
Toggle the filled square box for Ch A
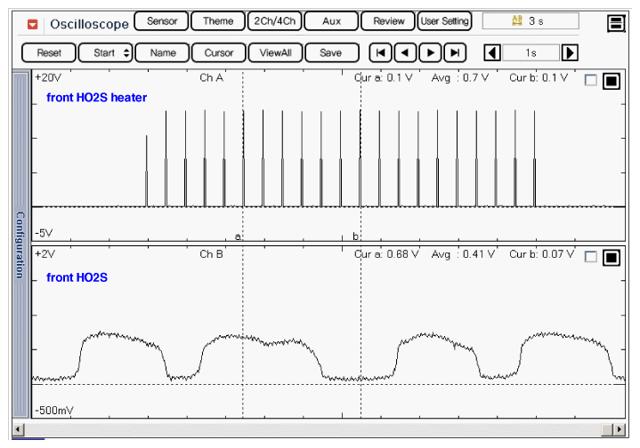pyautogui.click(x=612, y=81)
